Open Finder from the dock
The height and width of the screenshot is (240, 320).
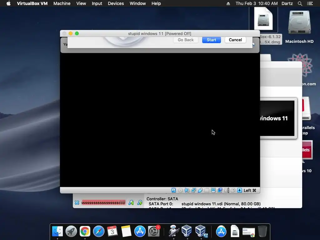point(57,231)
